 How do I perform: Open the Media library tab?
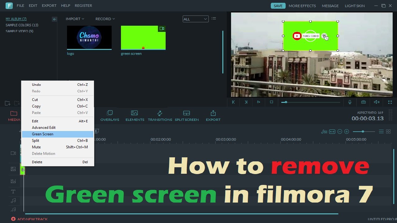14,116
